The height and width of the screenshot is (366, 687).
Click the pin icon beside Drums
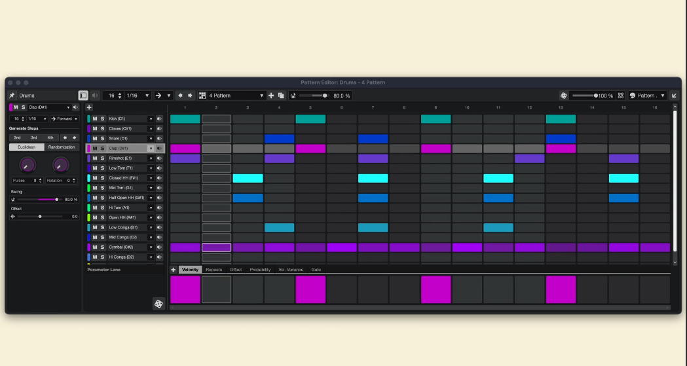click(x=12, y=96)
